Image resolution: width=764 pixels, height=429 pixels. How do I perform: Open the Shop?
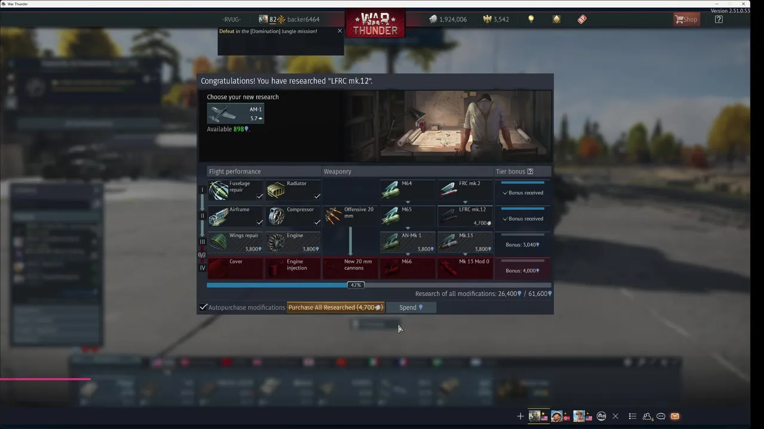coord(686,19)
